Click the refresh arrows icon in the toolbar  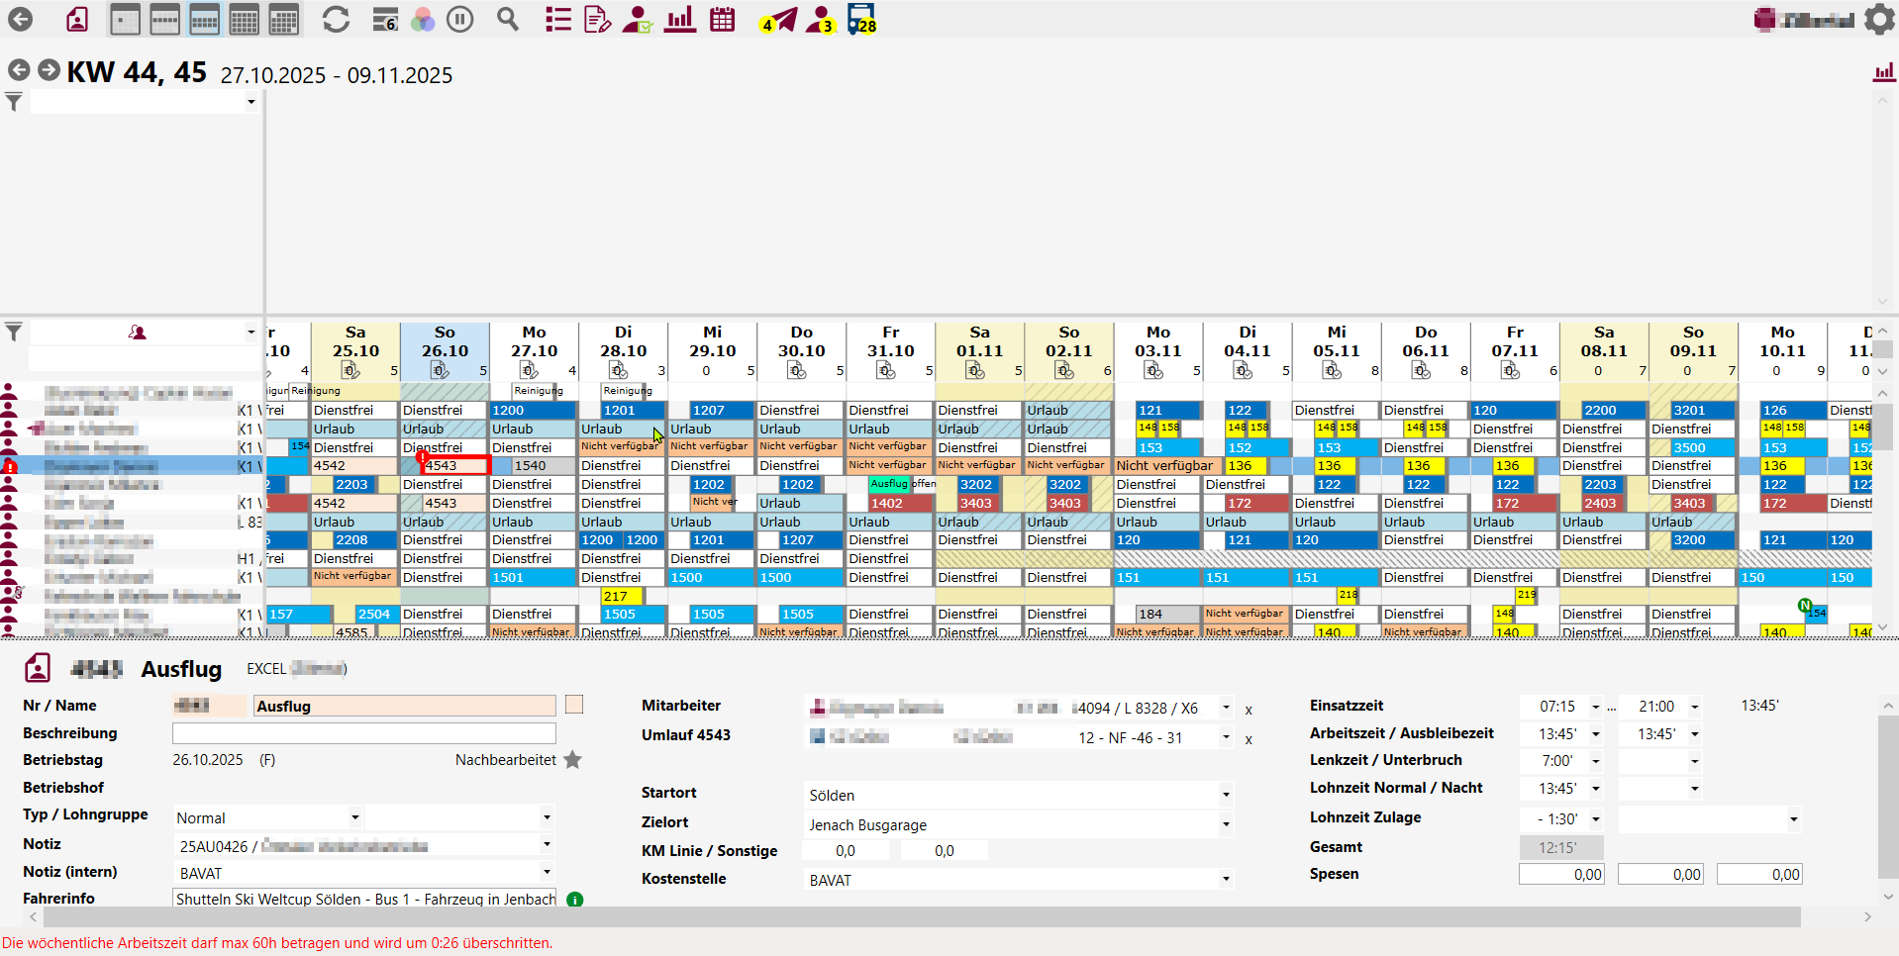point(336,20)
